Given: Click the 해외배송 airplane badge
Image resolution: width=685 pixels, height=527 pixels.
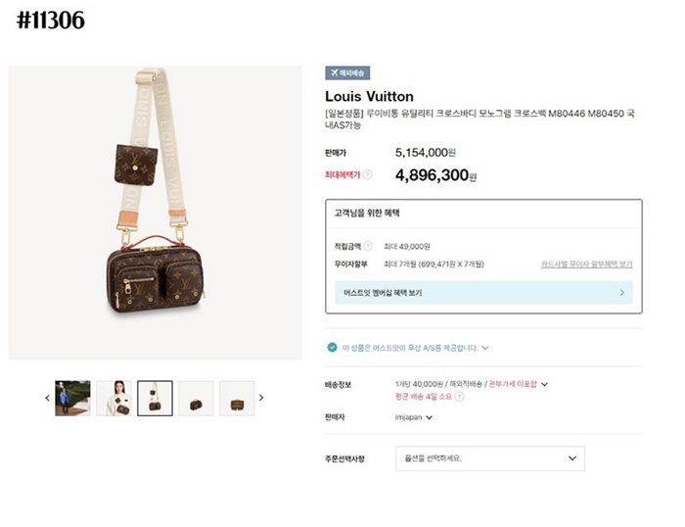Looking at the screenshot, I should coord(347,73).
